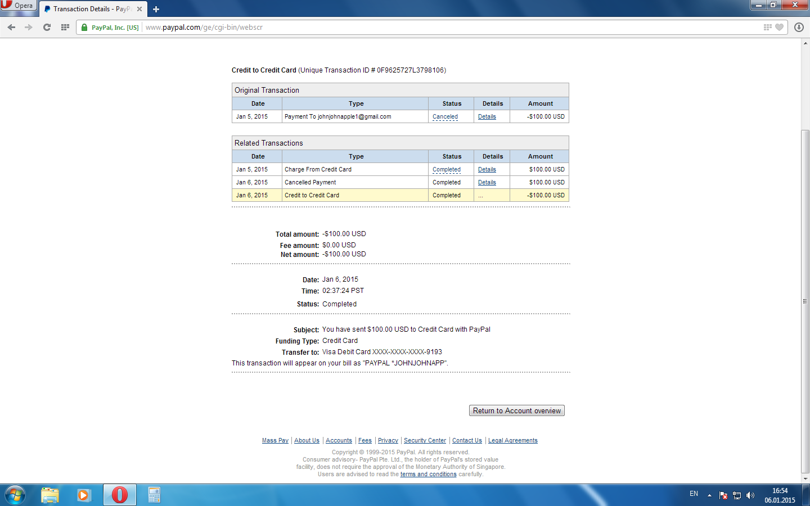Click the Payment To johnjohnapple1@gmail.com cell
This screenshot has width=810, height=506.
355,117
